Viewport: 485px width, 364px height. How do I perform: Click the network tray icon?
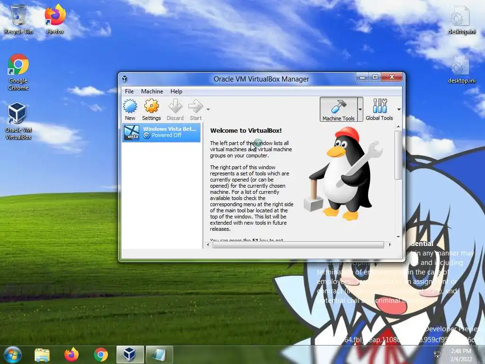tap(437, 355)
